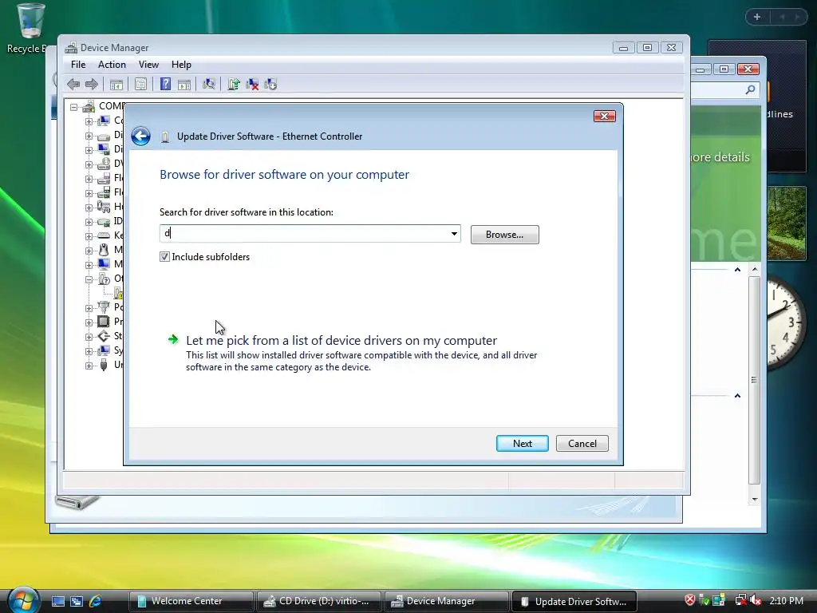817x613 pixels.
Task: Click the network connection tray icon
Action: pyautogui.click(x=740, y=600)
